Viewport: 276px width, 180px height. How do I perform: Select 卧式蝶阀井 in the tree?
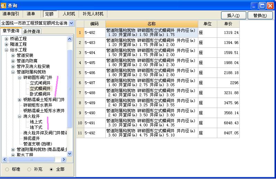(40, 94)
